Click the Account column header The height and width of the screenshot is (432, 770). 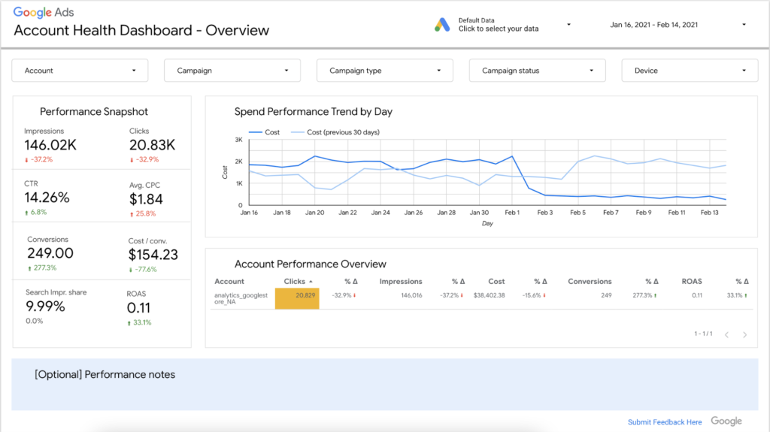point(229,281)
